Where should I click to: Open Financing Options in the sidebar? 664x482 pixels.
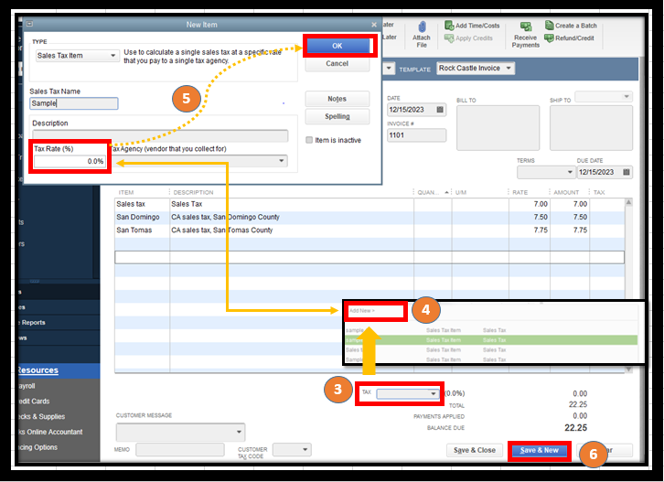[38, 447]
